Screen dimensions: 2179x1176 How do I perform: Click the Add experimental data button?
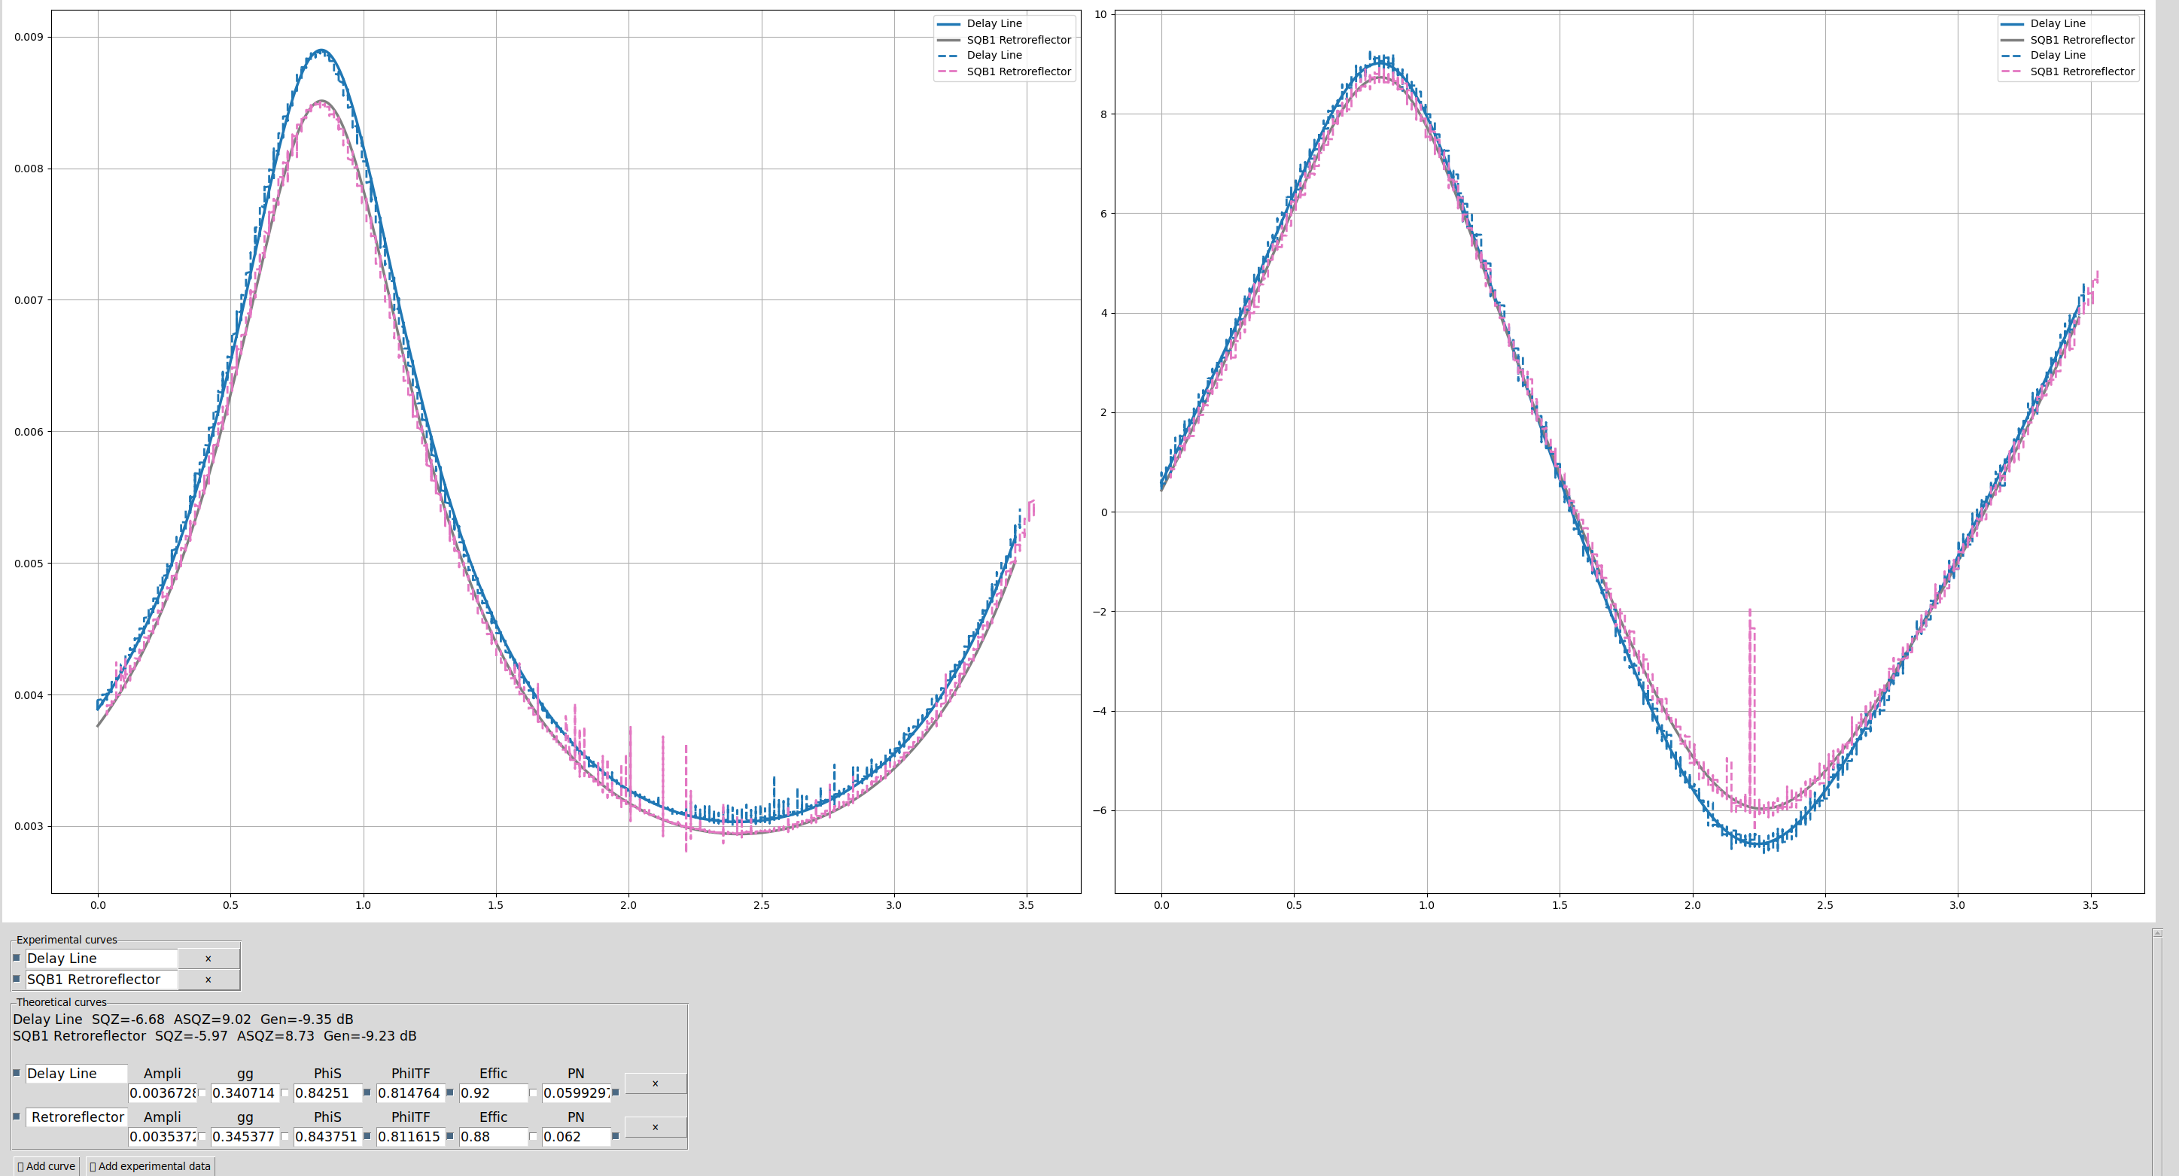(150, 1166)
